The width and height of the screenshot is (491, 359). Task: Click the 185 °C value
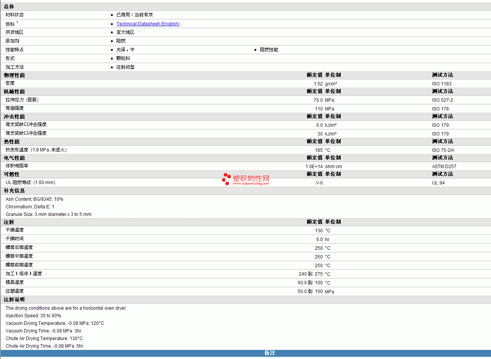(322, 150)
